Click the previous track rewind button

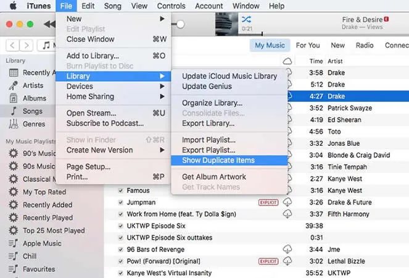(x=49, y=24)
